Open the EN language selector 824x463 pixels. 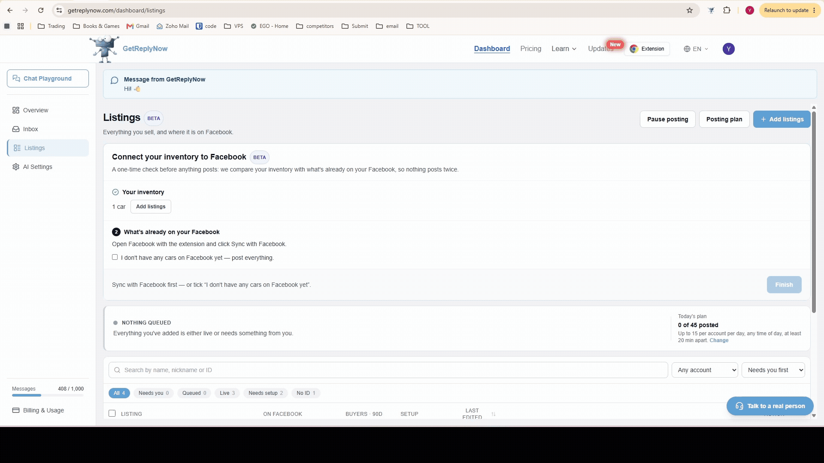pyautogui.click(x=696, y=49)
